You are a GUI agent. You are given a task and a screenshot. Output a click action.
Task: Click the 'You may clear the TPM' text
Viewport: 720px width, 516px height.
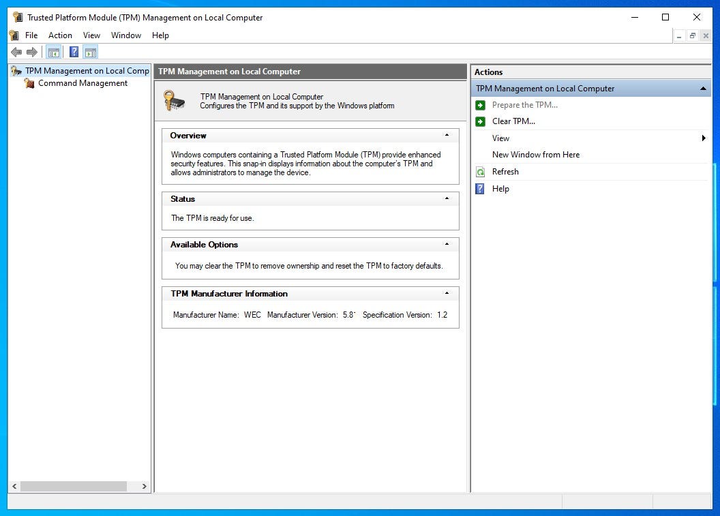click(x=309, y=266)
